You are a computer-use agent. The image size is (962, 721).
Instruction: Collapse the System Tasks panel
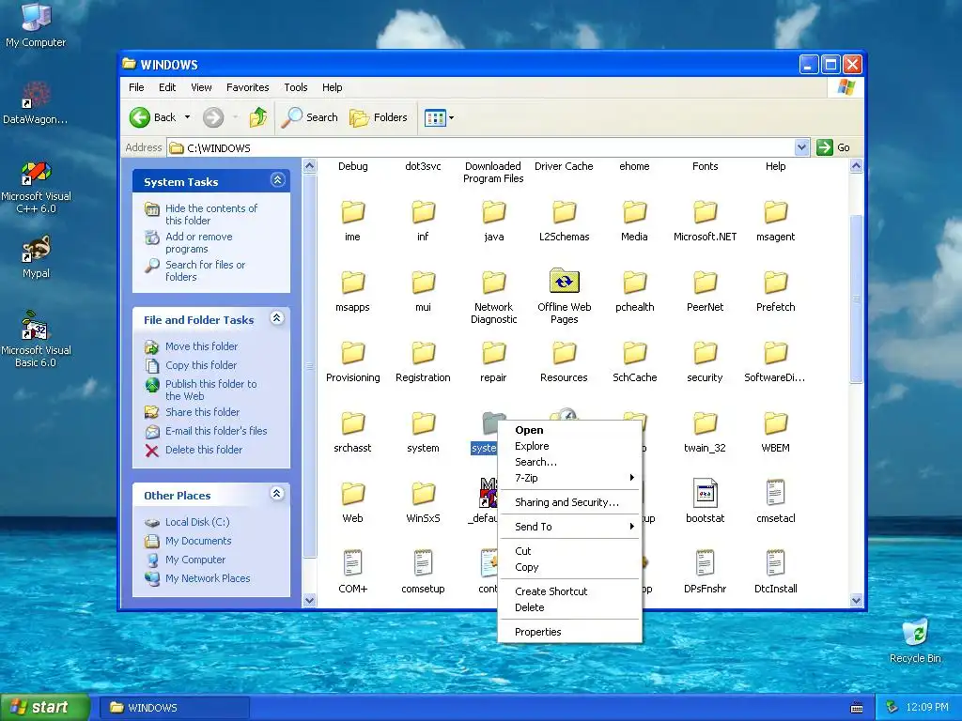[277, 179]
